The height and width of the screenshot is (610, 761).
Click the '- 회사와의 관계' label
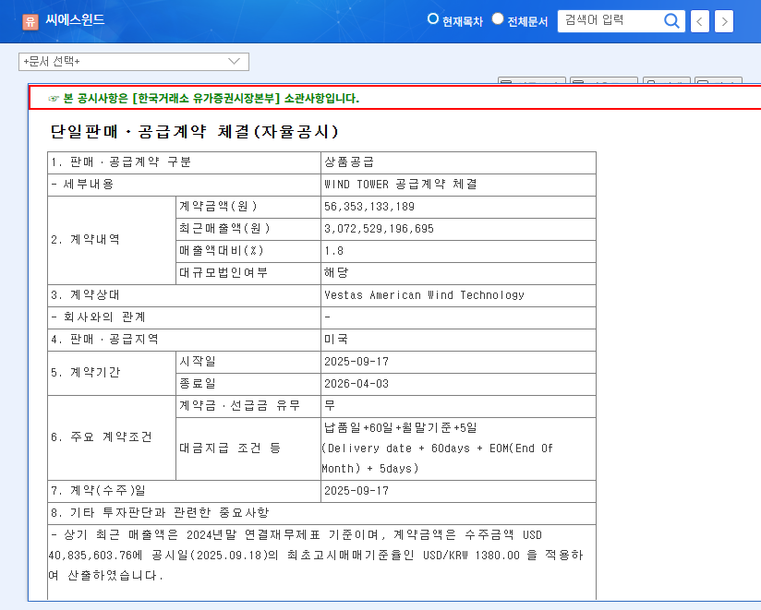click(x=185, y=317)
